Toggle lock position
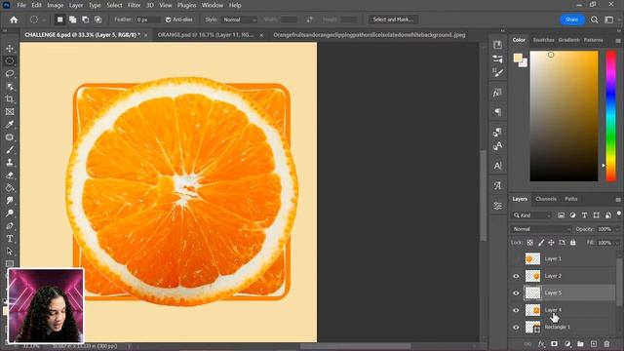Image resolution: width=624 pixels, height=351 pixels. coord(551,243)
